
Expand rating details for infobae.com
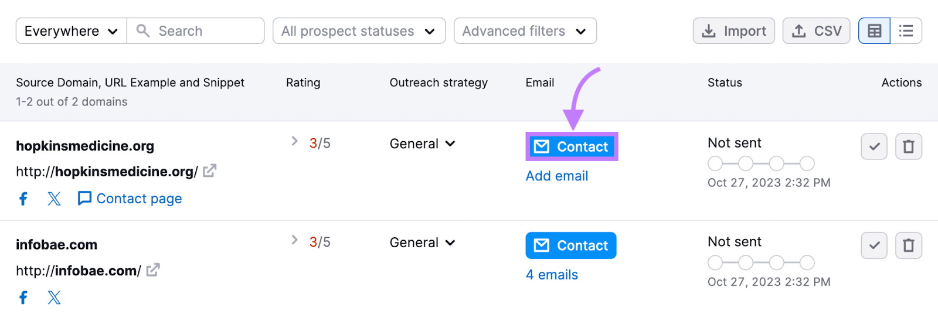click(294, 240)
